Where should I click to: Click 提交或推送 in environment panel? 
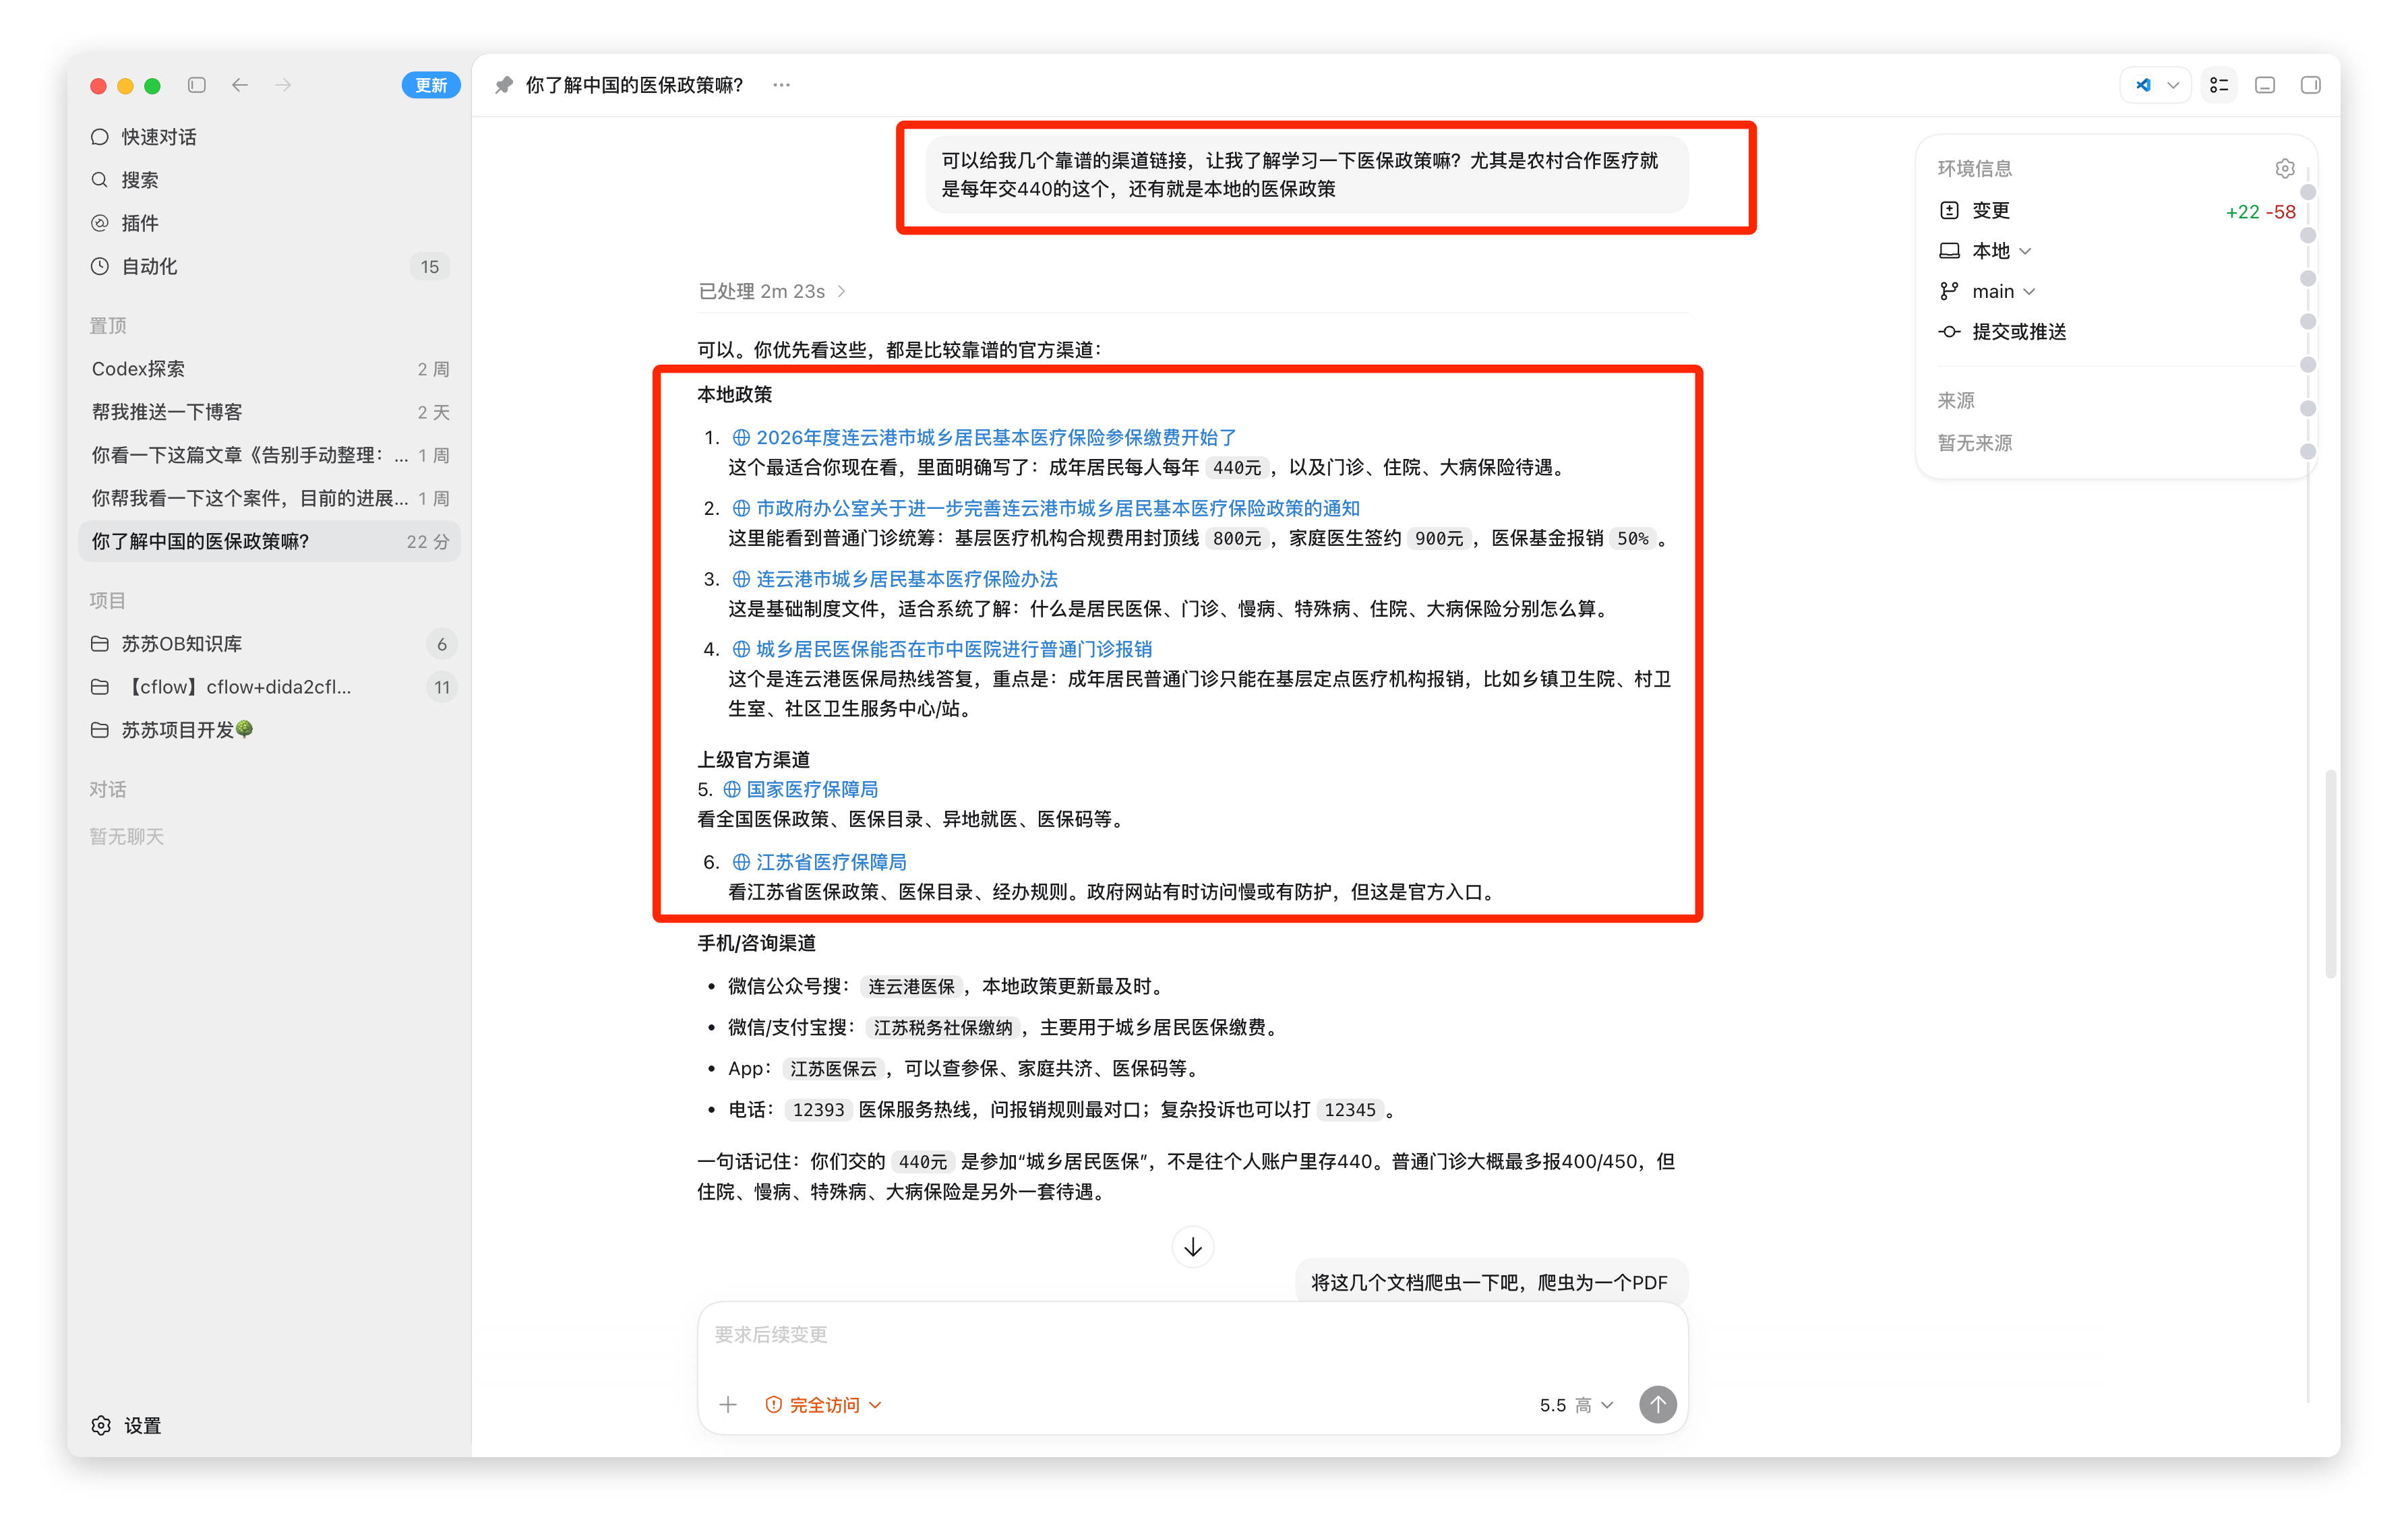click(x=2003, y=332)
